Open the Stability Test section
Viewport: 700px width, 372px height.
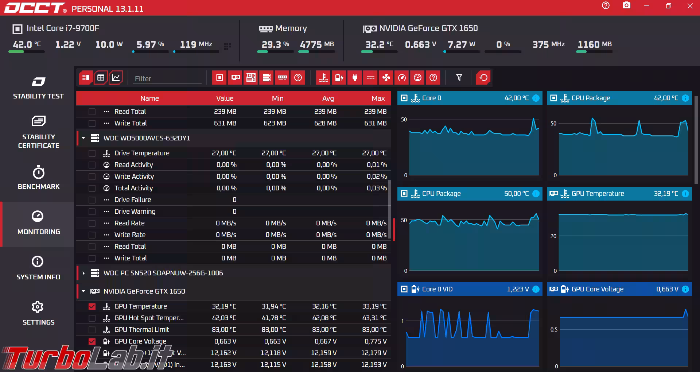38,88
